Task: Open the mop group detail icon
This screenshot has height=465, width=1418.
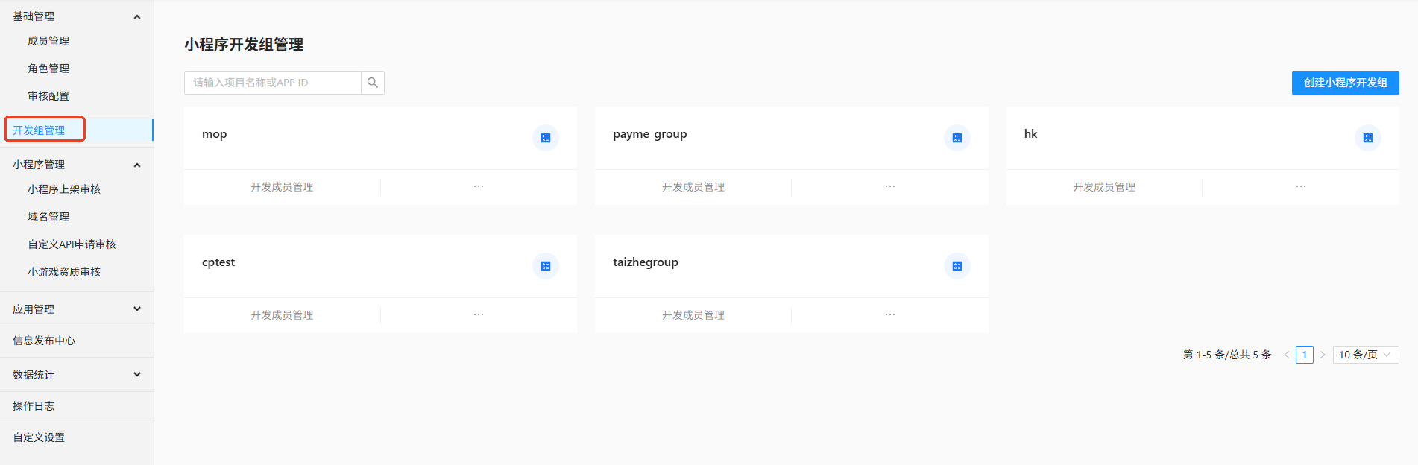Action: click(546, 138)
